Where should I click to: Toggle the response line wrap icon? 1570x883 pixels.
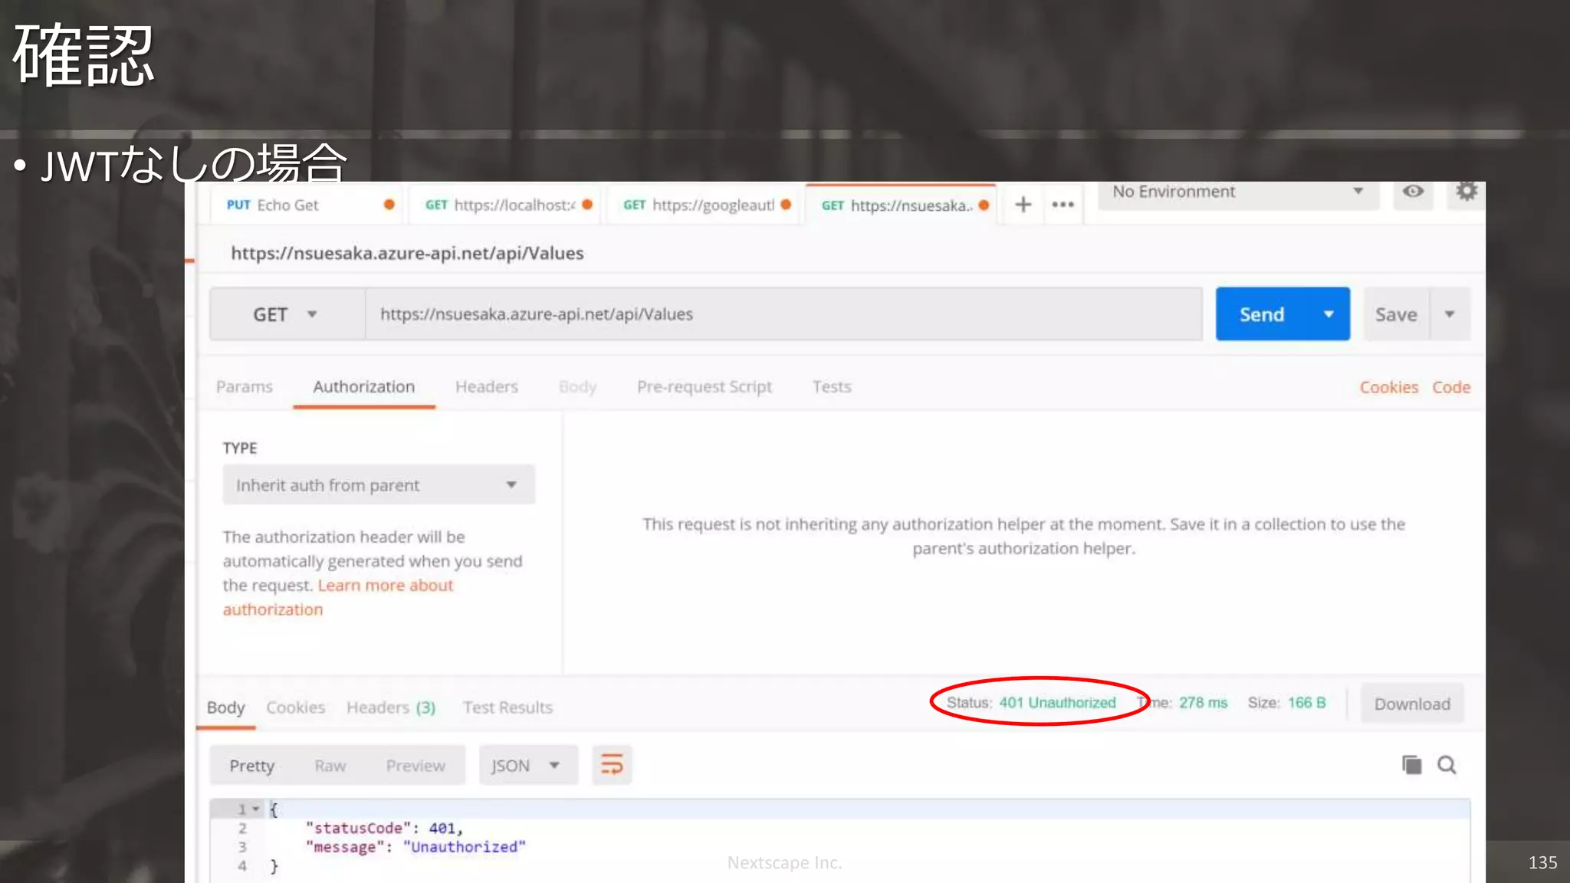tap(612, 765)
